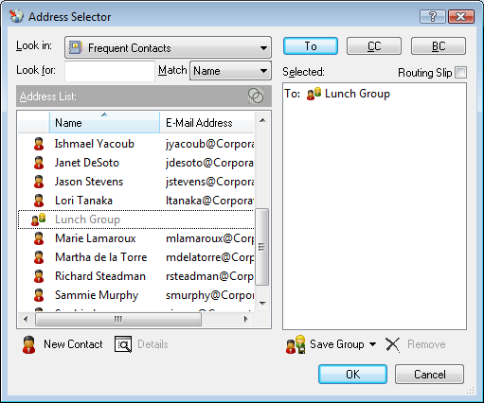
Task: Click the rsteadman@Corp email cell
Action: pos(210,276)
